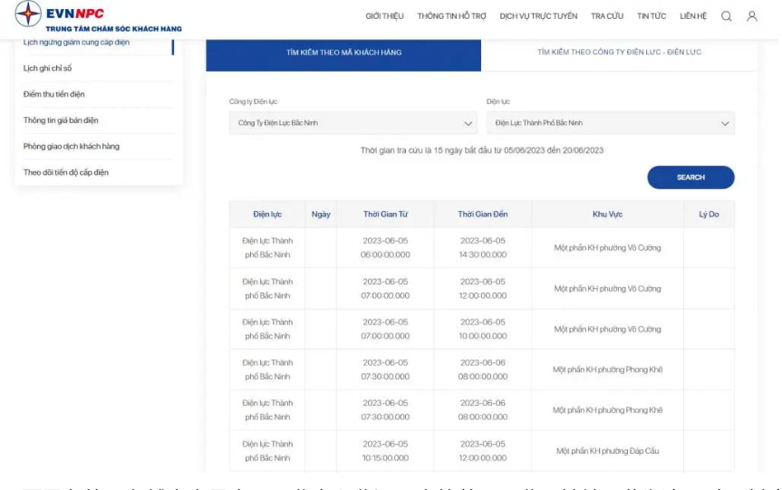Click Trung tâm chăm sóc khách hàng title

(113, 29)
